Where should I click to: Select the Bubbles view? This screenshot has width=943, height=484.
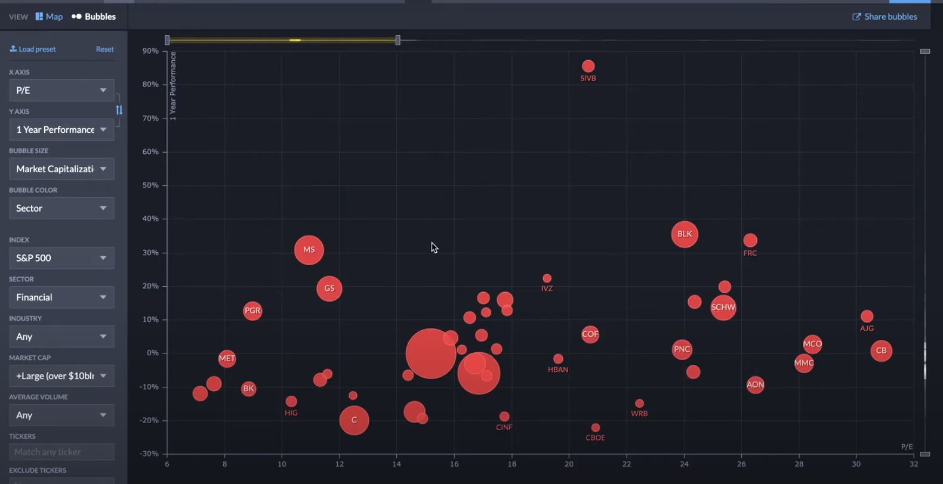point(94,17)
